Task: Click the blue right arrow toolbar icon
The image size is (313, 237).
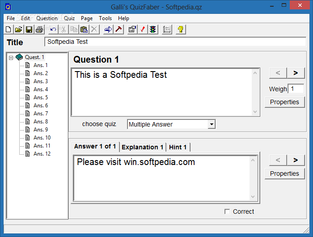Action: 108,30
